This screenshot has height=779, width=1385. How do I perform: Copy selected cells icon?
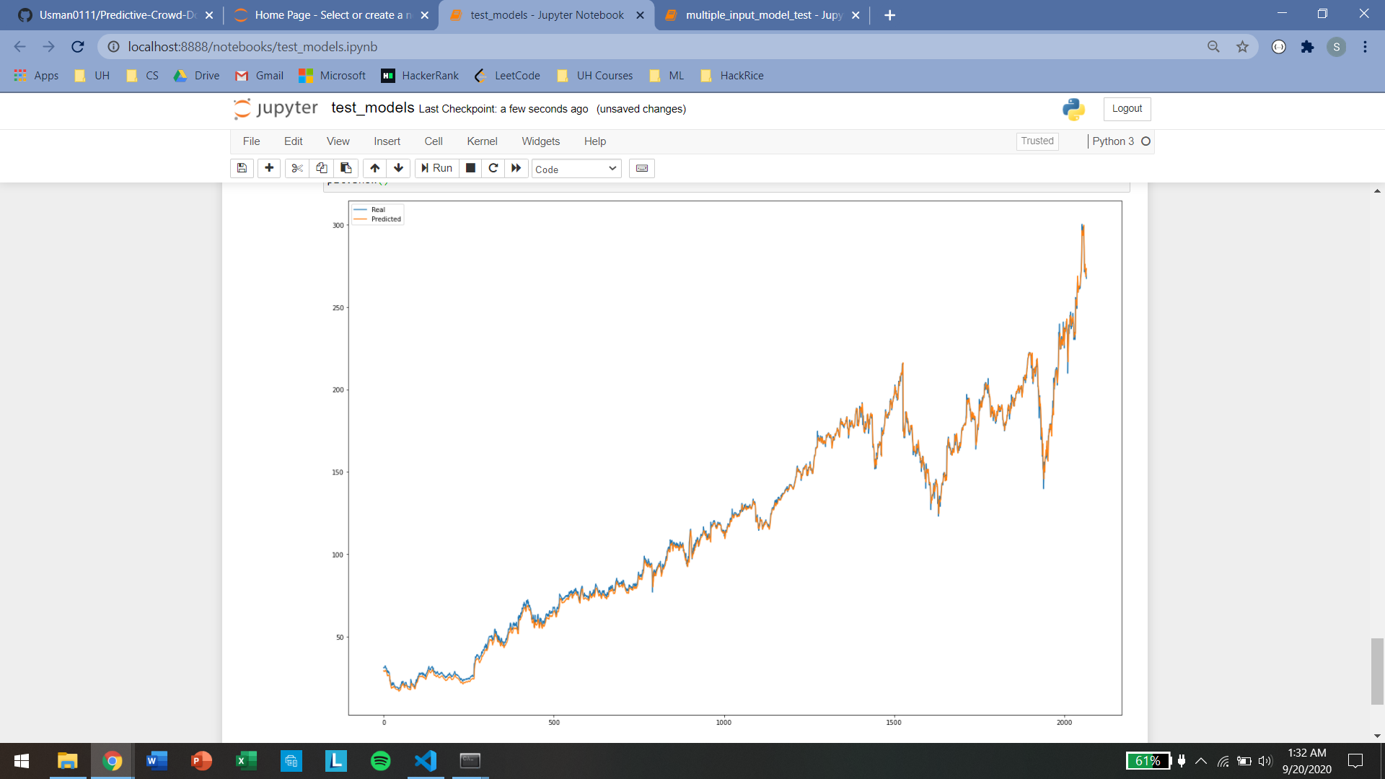pos(322,168)
